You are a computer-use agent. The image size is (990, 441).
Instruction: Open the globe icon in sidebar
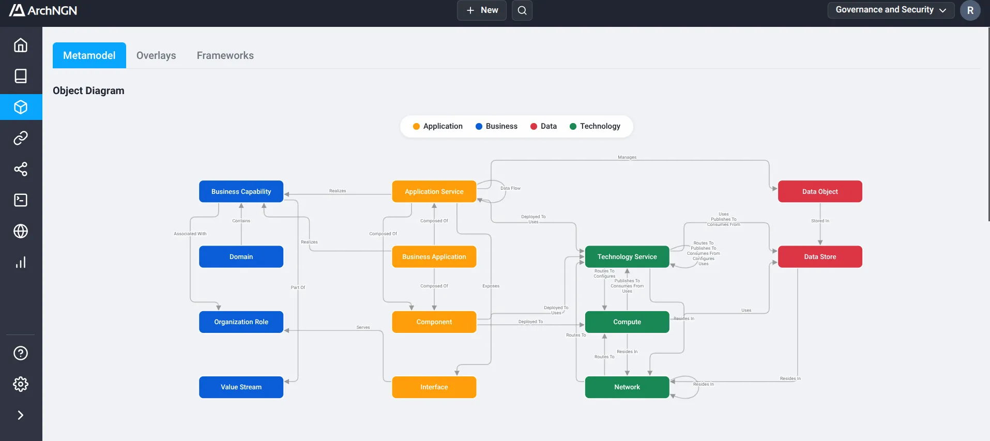(x=21, y=231)
